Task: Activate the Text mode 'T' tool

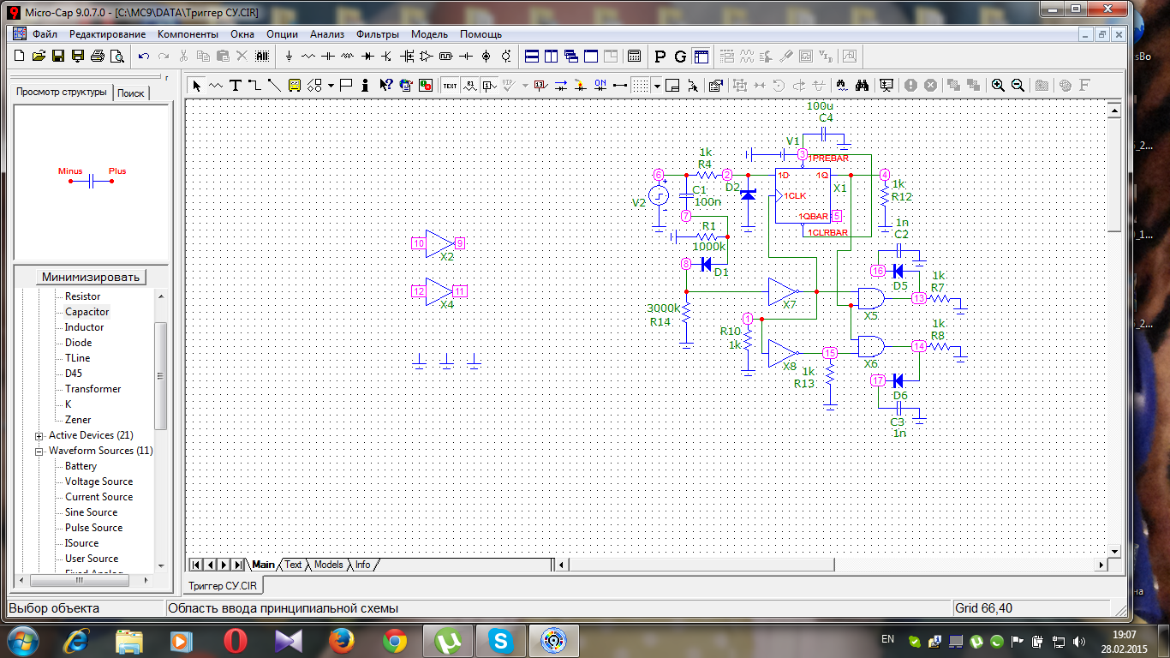Action: 235,85
